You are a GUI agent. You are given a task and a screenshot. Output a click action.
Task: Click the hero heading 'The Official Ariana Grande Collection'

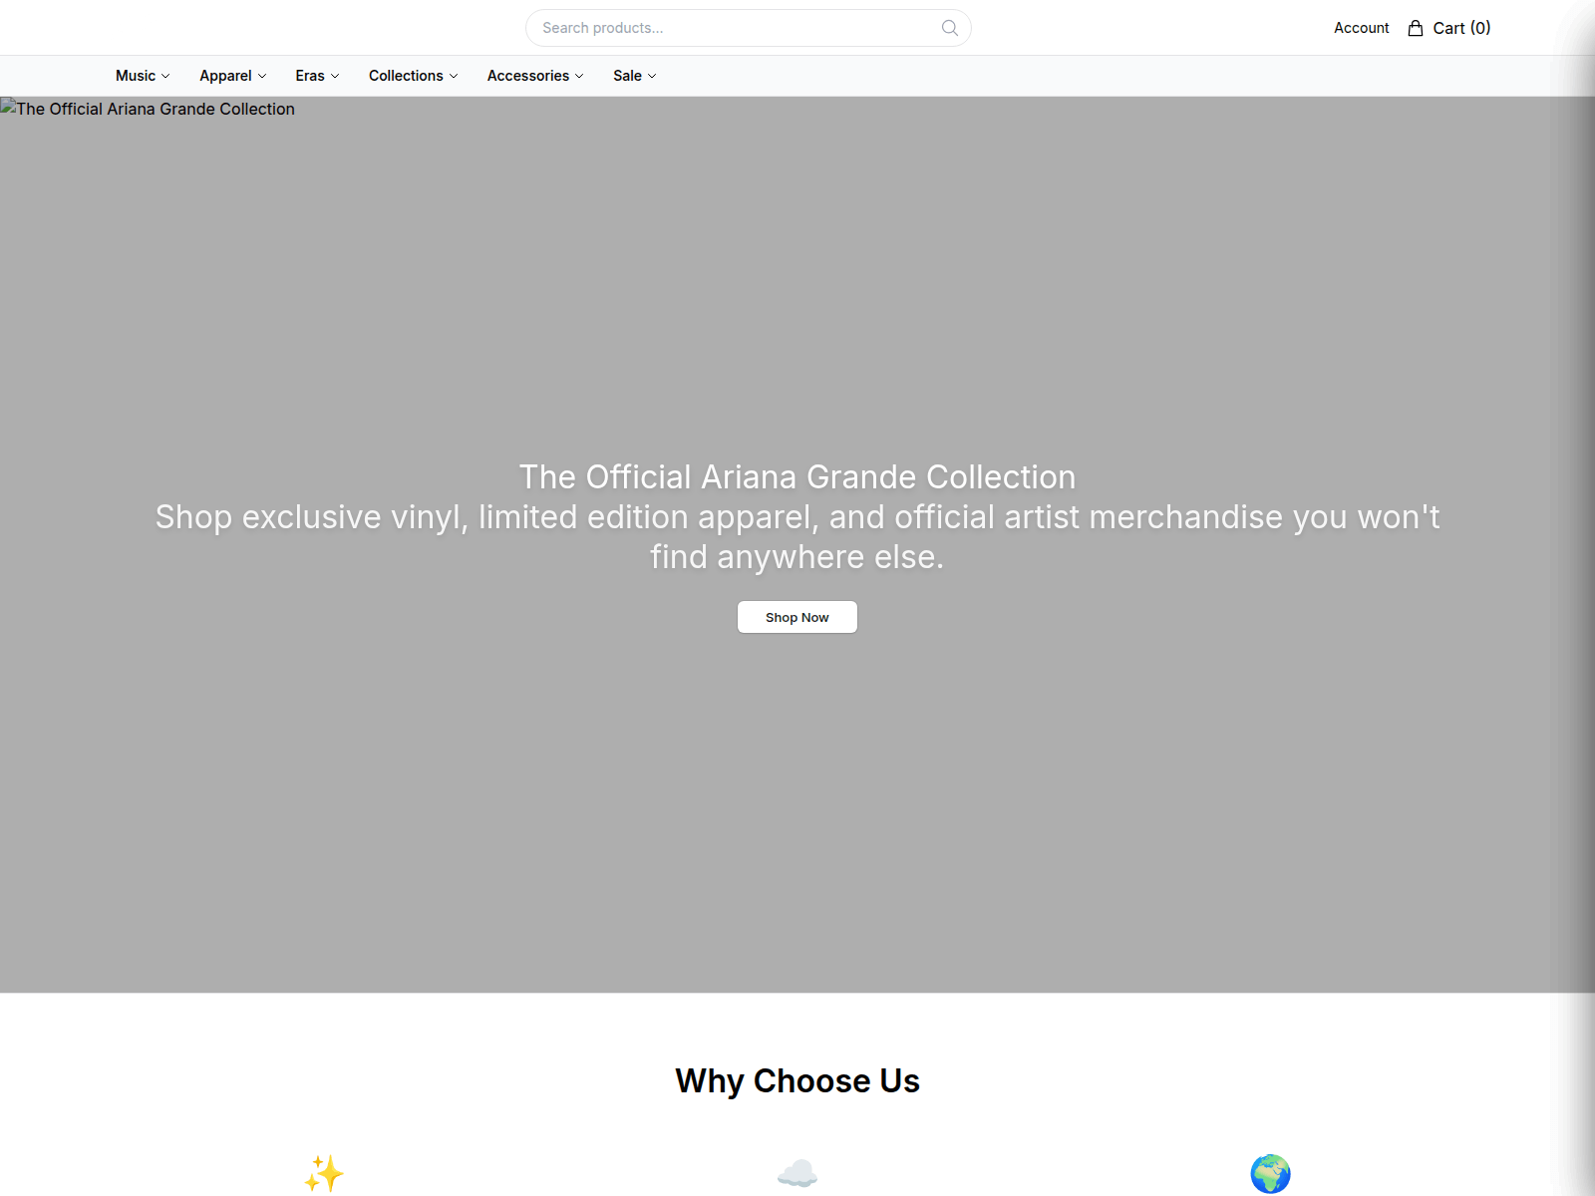point(797,476)
